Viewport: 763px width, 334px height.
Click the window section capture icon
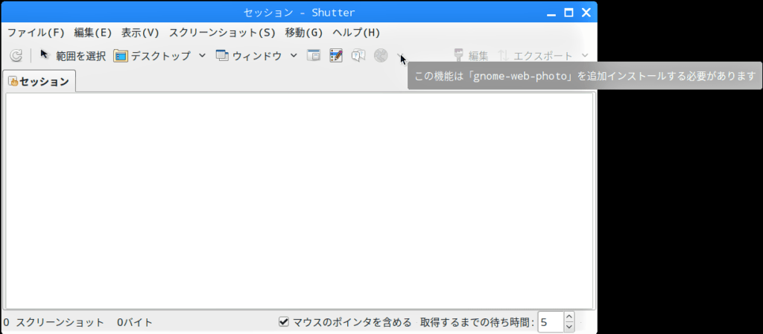314,56
